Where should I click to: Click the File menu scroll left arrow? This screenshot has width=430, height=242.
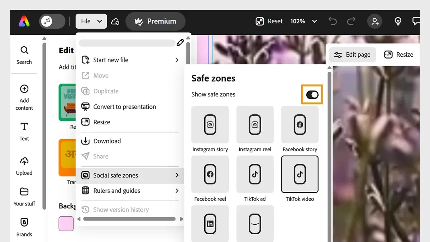pos(79,219)
